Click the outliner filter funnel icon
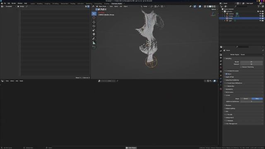Viewport: 265px width, 149px height. coord(258,7)
